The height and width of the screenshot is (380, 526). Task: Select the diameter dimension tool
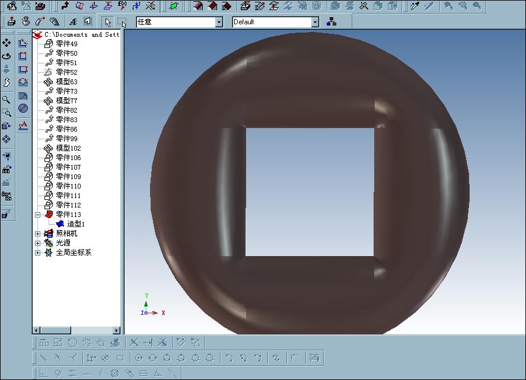tap(23, 108)
